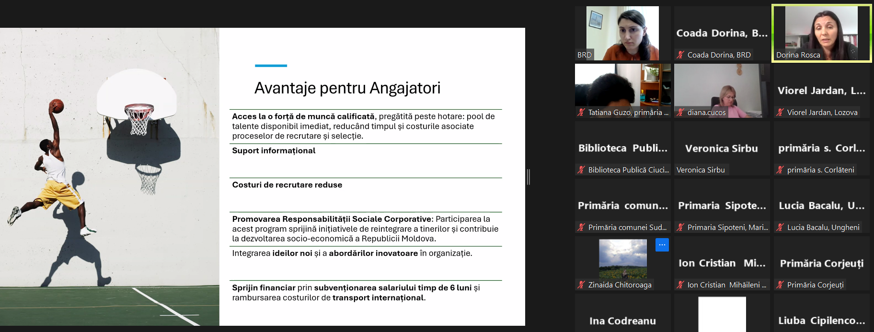Click muted mic icon for Biblioteca Publică
The width and height of the screenshot is (874, 332).
pyautogui.click(x=581, y=170)
